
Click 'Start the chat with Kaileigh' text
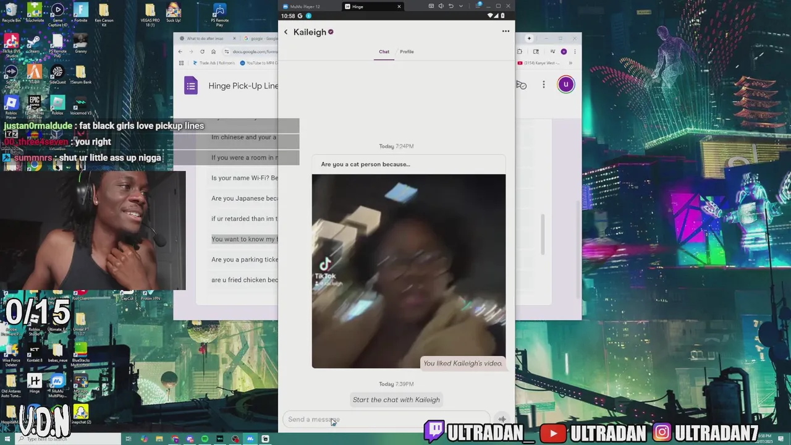[x=396, y=400]
